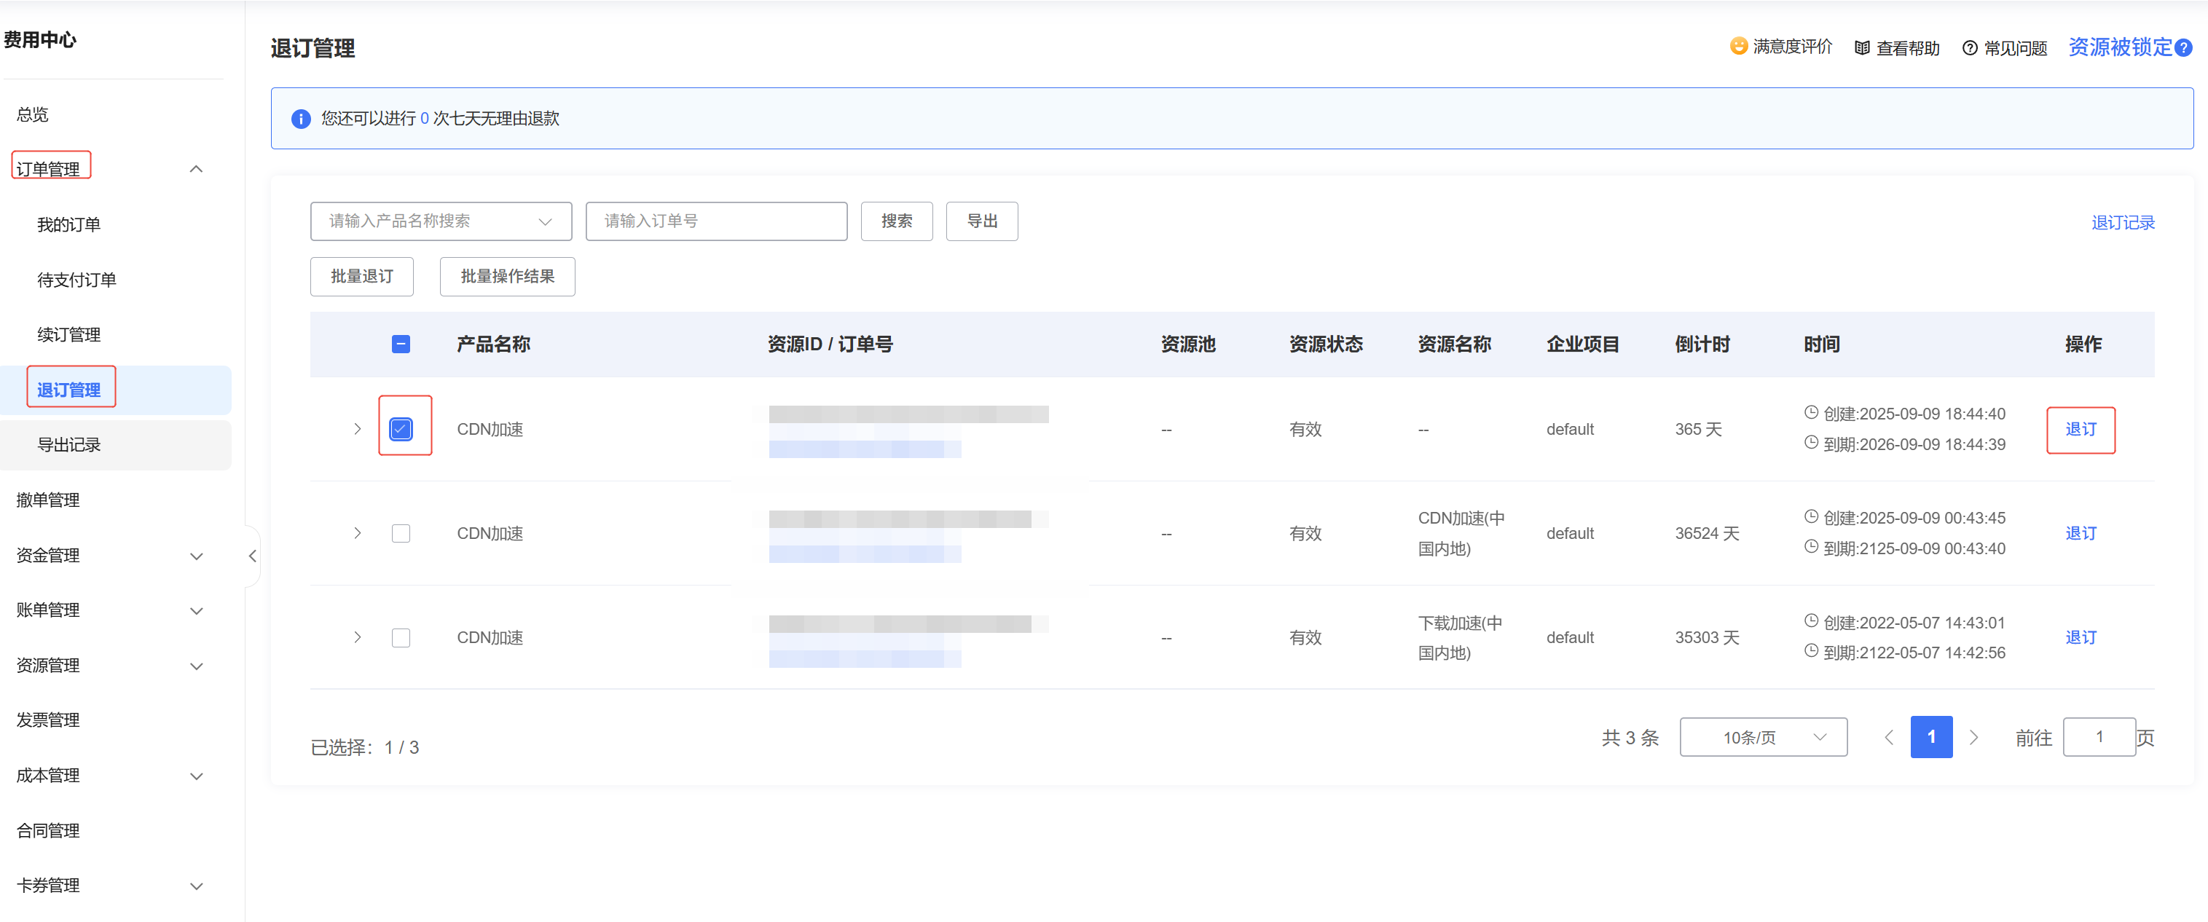2208x922 pixels.
Task: Click clock icon beside 创建:2025-09-09 18:44:40
Action: 1811,412
